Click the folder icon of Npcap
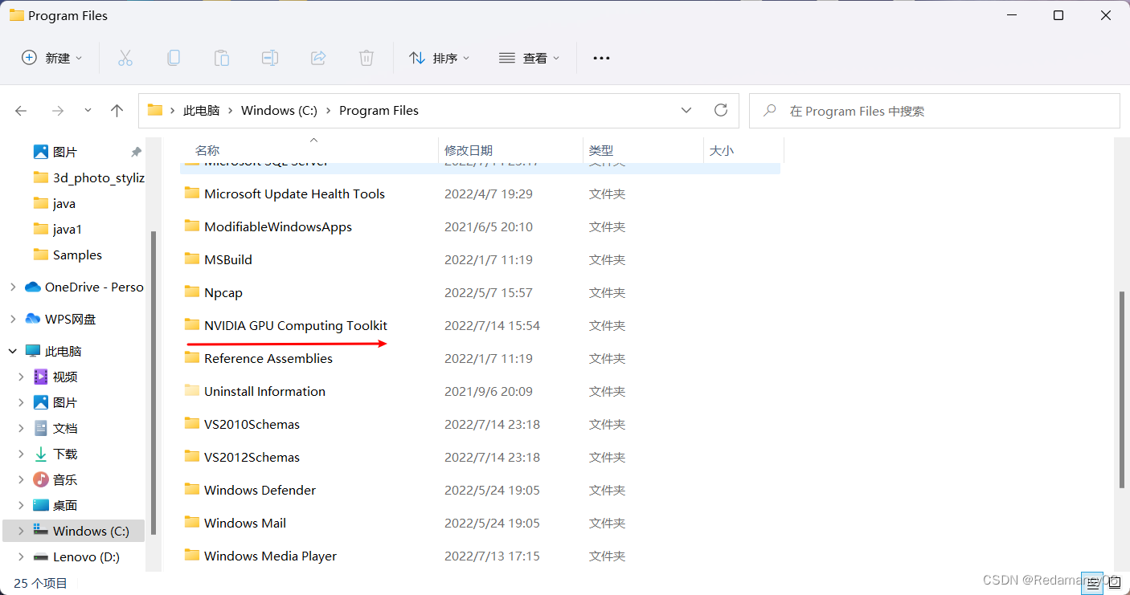 191,292
